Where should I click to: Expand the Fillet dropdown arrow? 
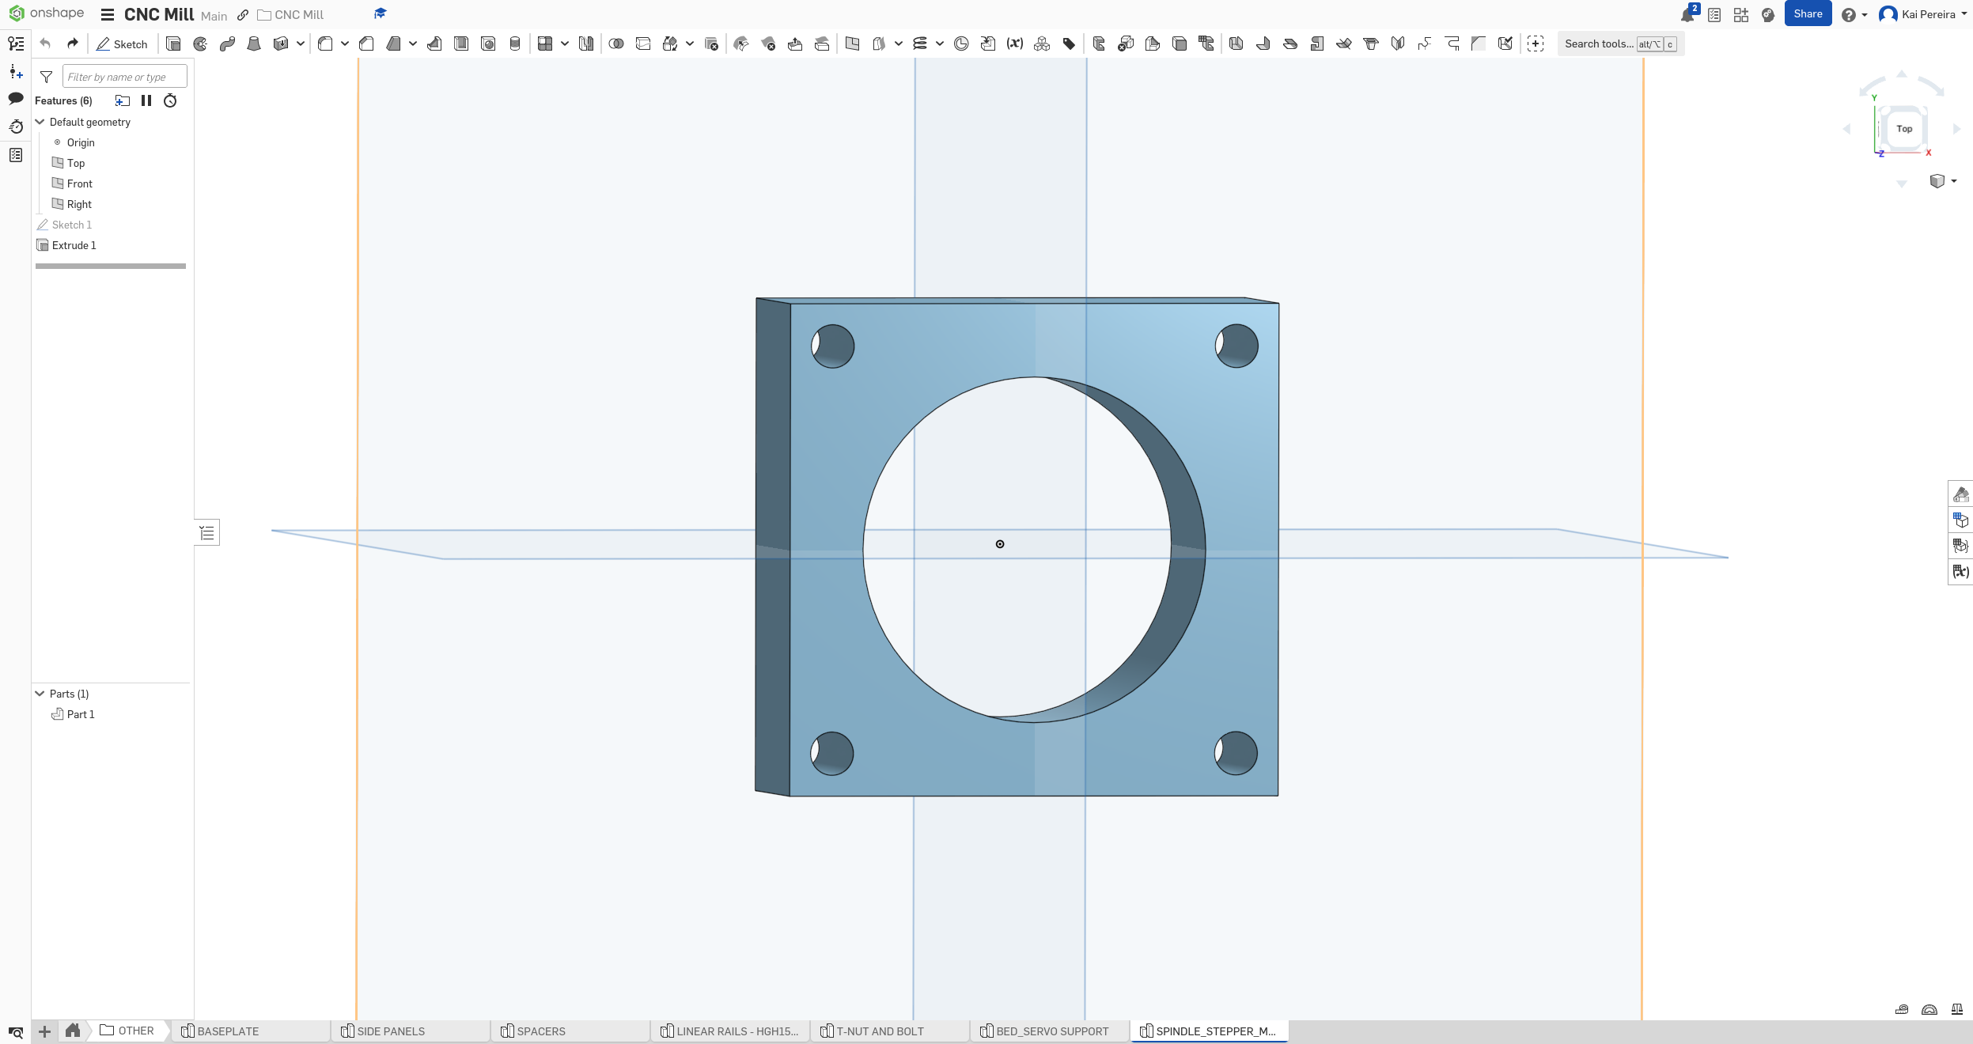tap(345, 44)
